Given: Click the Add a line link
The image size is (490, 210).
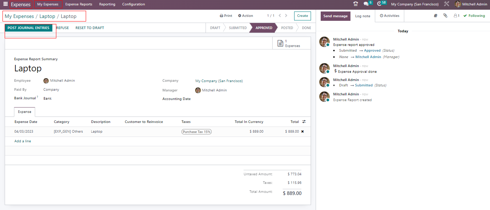Looking at the screenshot, I should [x=23, y=141].
